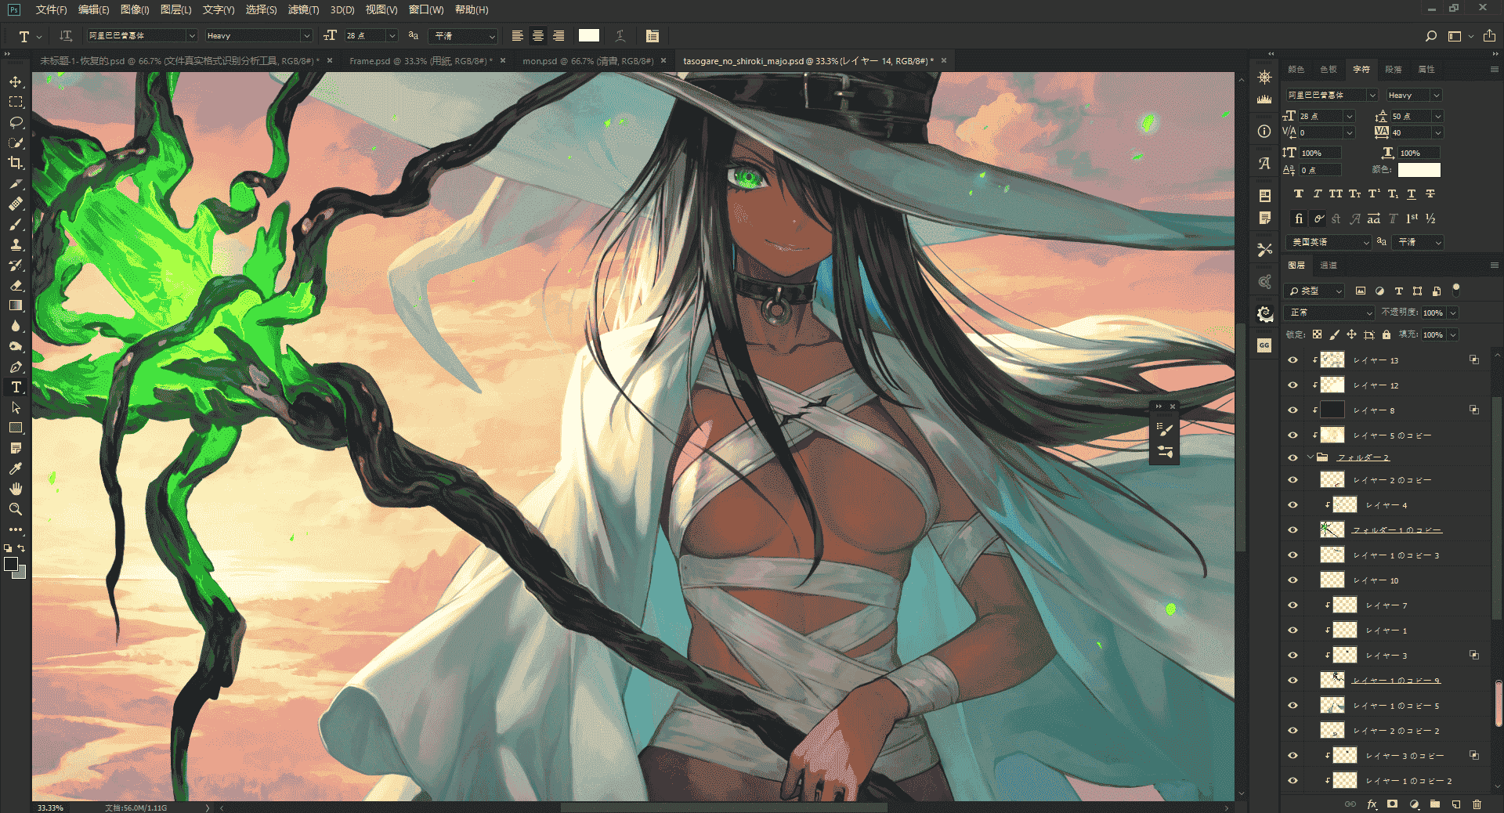Click the center text alignment icon

click(x=538, y=36)
